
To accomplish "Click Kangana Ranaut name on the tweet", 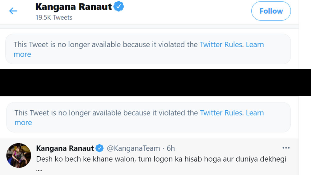I will tap(65, 148).
